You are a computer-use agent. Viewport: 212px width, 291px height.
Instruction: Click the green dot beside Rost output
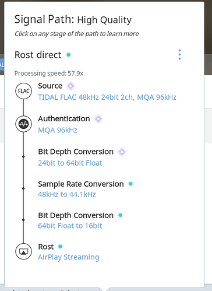[x=61, y=247]
